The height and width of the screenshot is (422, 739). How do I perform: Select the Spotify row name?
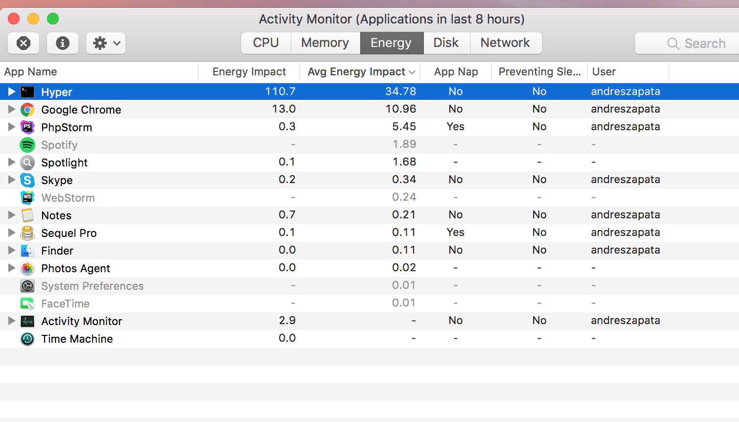59,145
